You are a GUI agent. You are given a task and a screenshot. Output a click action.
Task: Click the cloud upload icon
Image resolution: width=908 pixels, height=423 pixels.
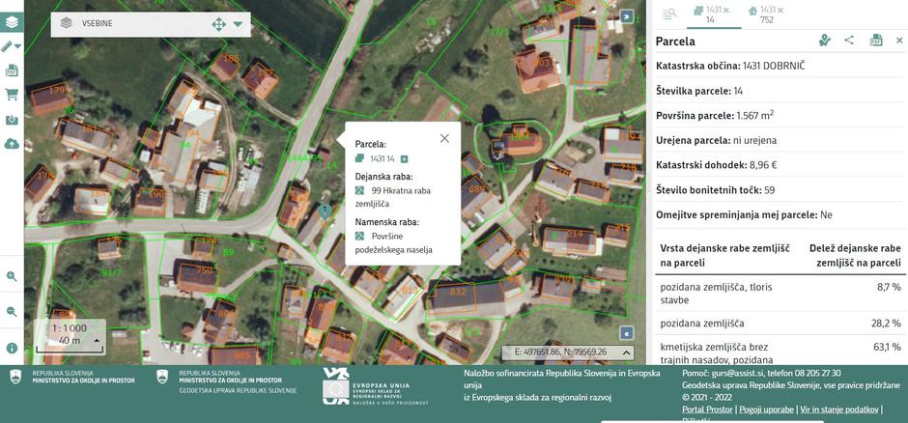pyautogui.click(x=12, y=144)
